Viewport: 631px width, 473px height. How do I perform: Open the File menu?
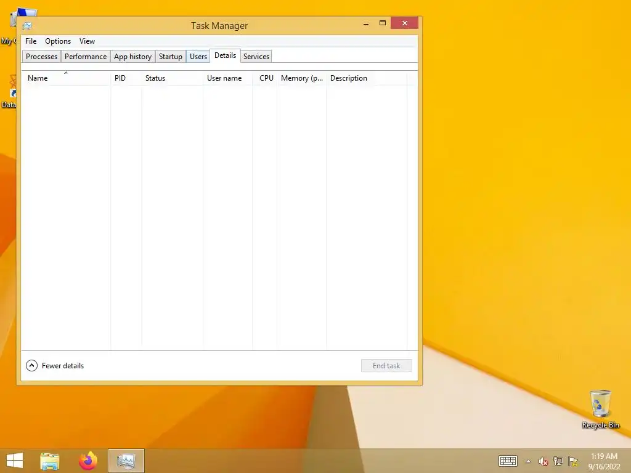click(x=31, y=41)
